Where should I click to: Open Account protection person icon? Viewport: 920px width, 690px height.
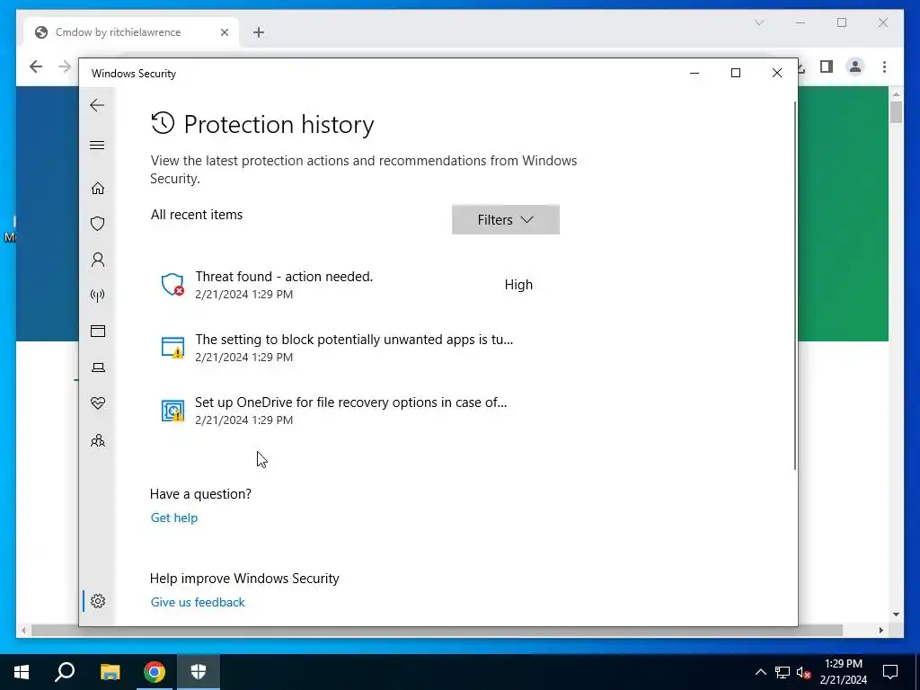point(97,260)
